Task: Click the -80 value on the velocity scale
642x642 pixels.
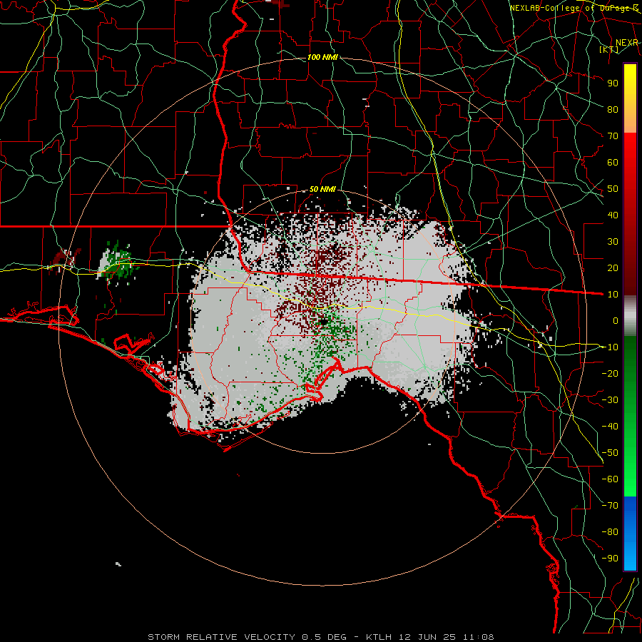Action: pos(610,532)
